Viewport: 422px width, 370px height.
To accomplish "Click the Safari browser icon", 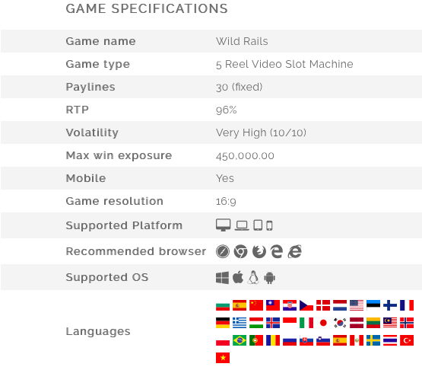I will point(223,251).
